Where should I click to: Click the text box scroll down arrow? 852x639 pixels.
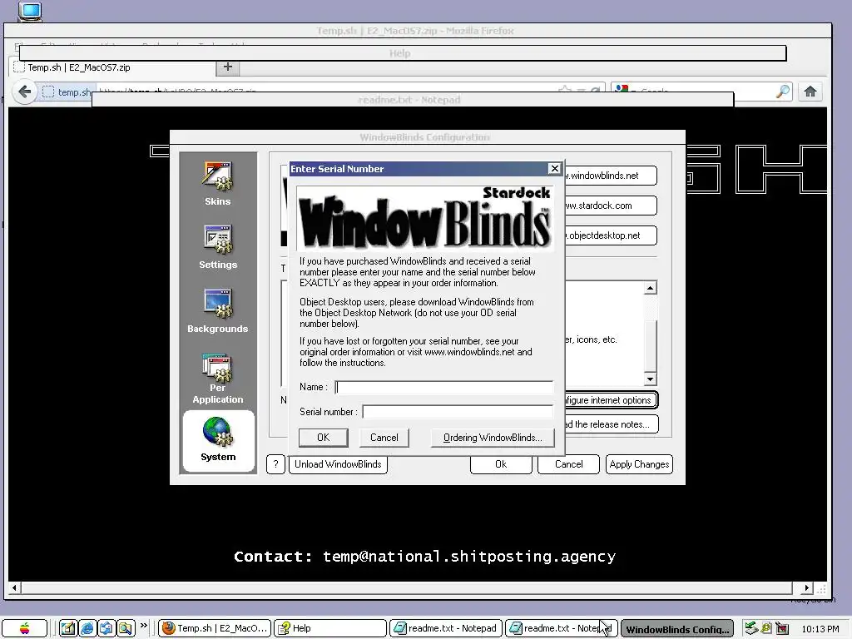click(650, 379)
